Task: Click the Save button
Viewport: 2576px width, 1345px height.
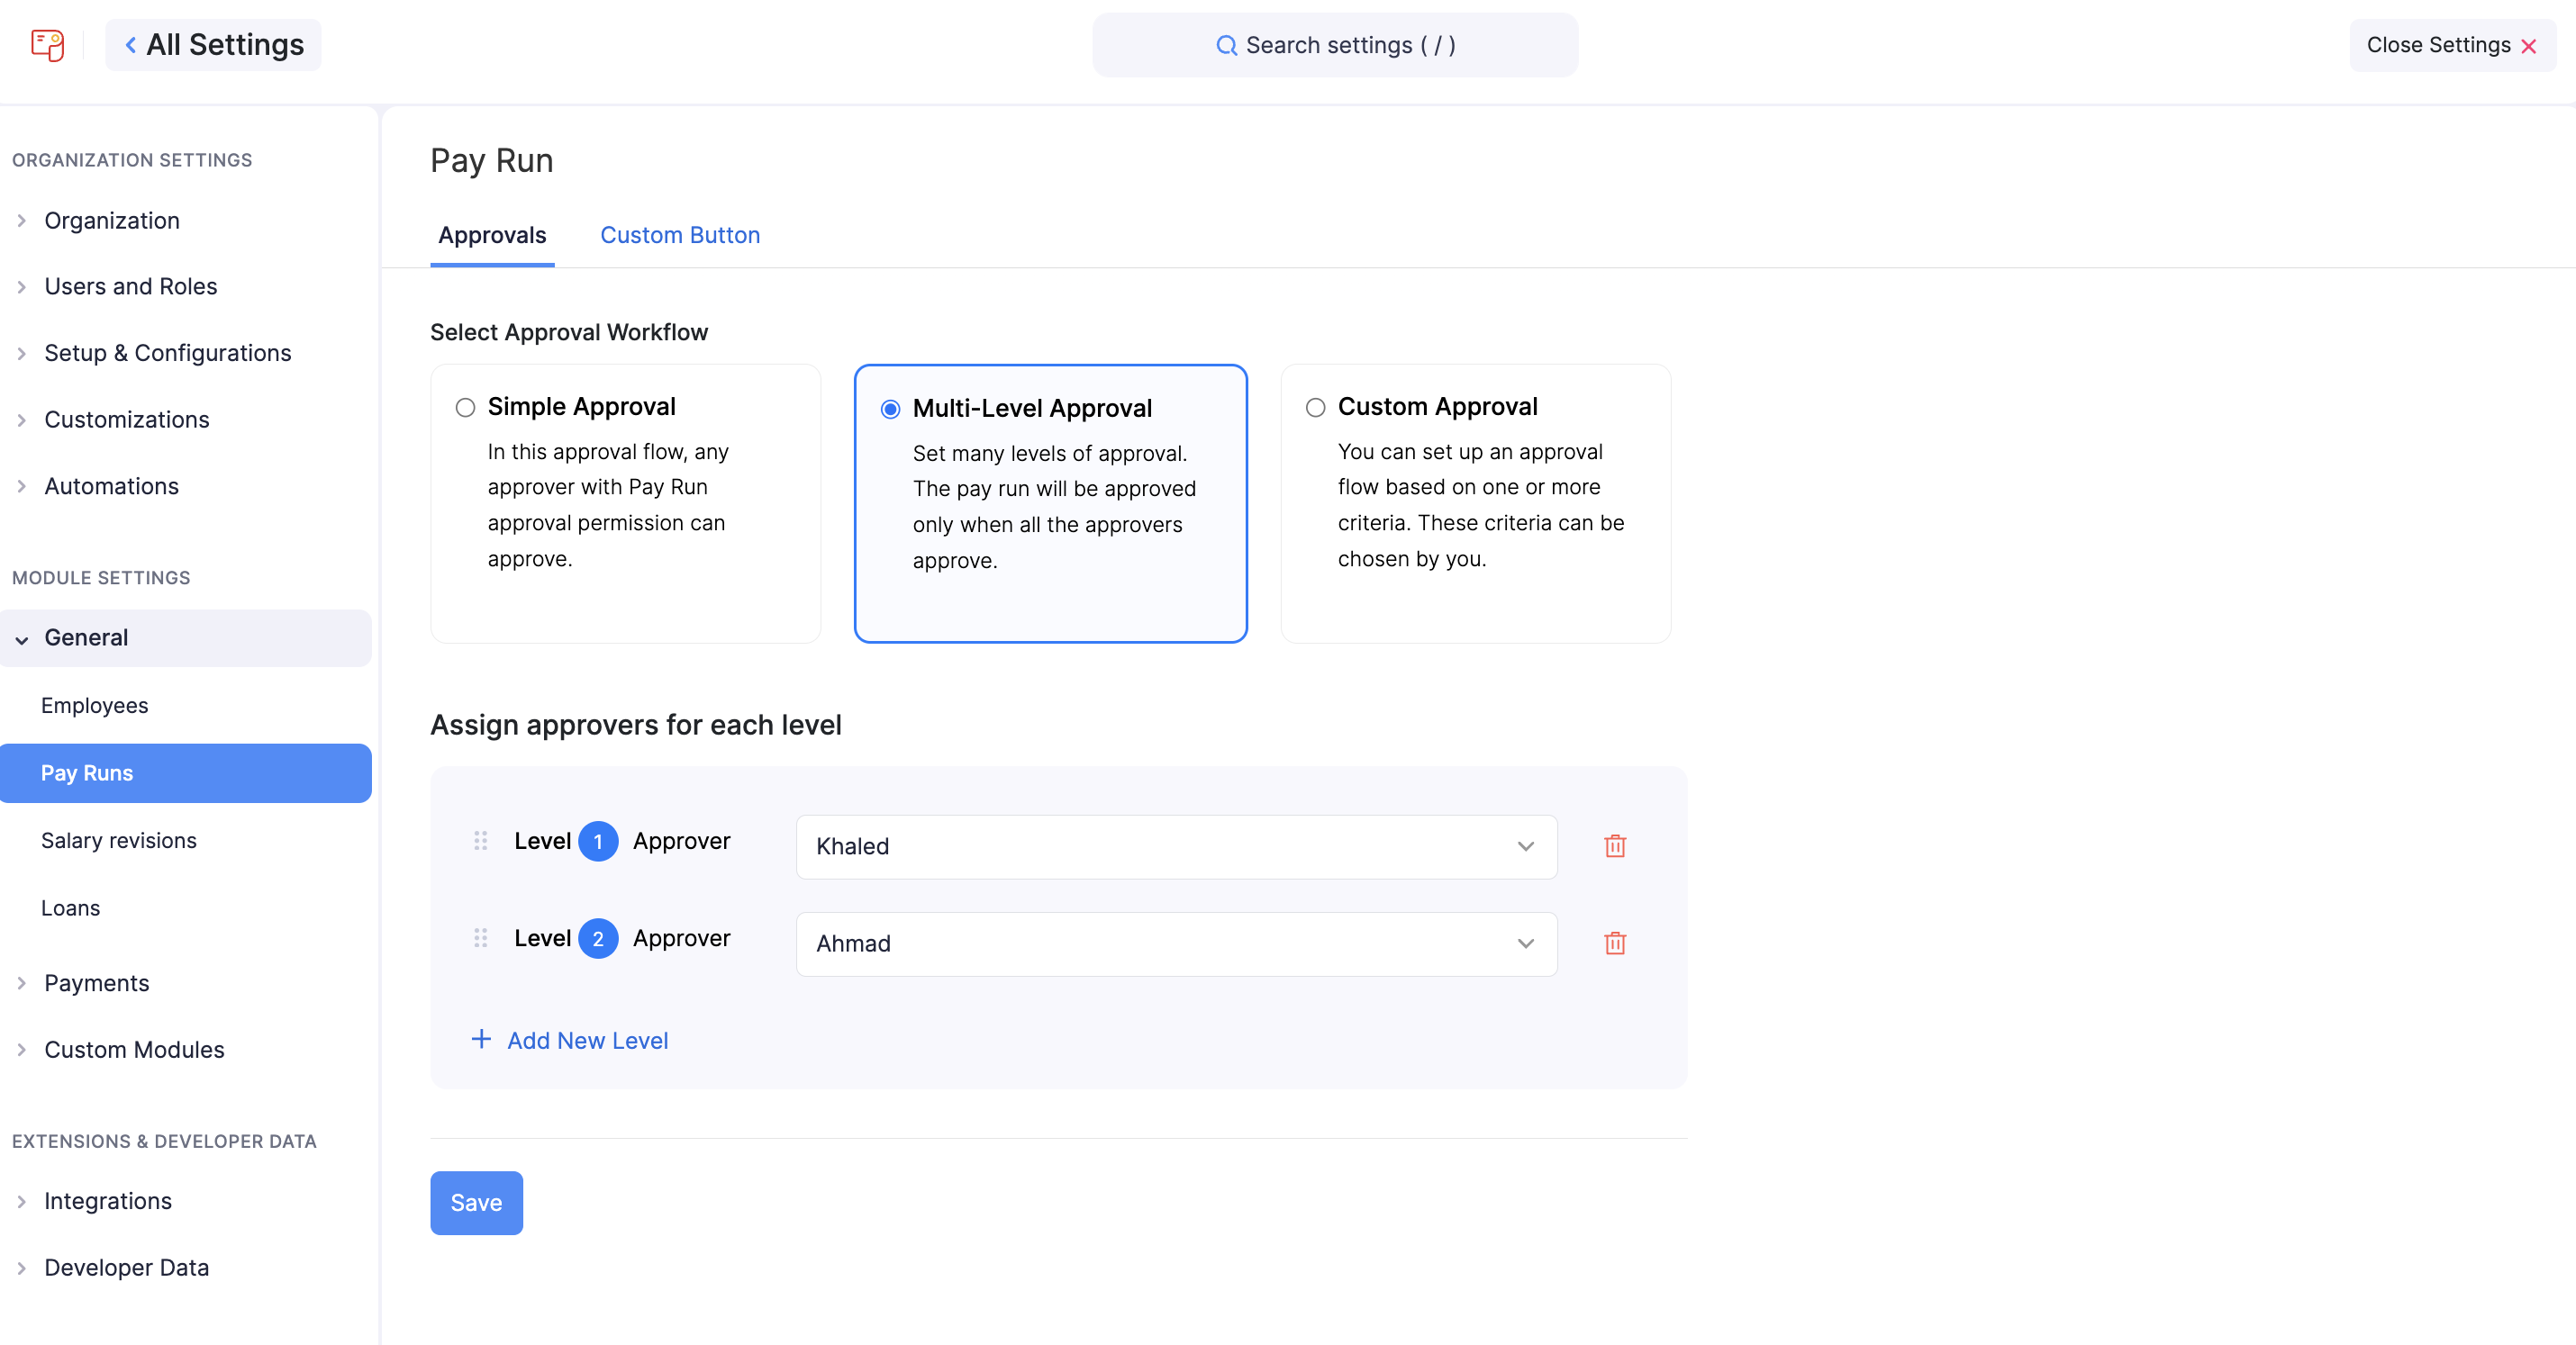Action: [x=476, y=1202]
